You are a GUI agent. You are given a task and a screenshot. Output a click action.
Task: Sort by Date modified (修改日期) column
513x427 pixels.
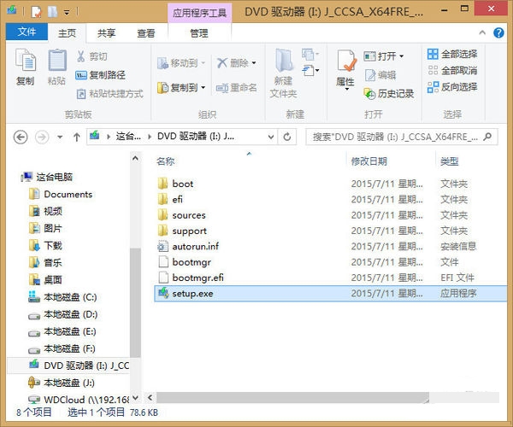click(x=369, y=161)
